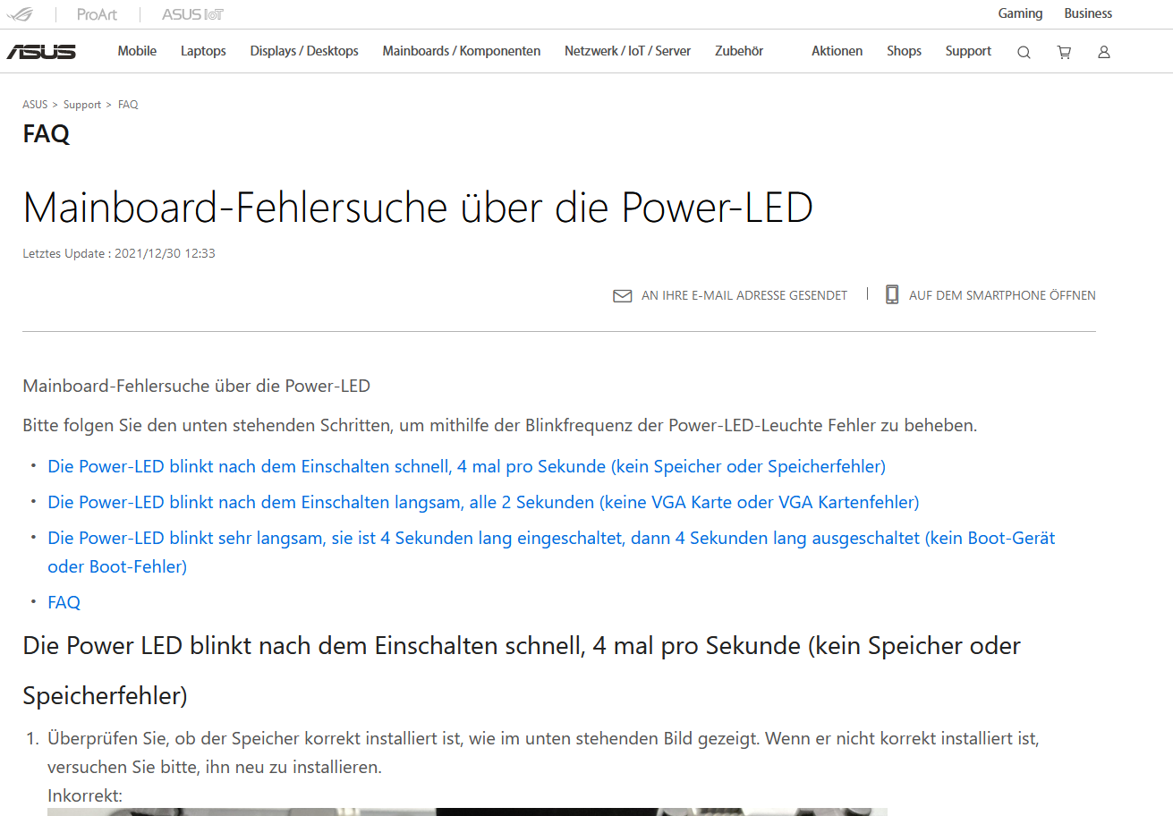The width and height of the screenshot is (1173, 816).
Task: Click 'Letztes Update : 2021/12/30 12:33' text
Action: click(x=119, y=253)
